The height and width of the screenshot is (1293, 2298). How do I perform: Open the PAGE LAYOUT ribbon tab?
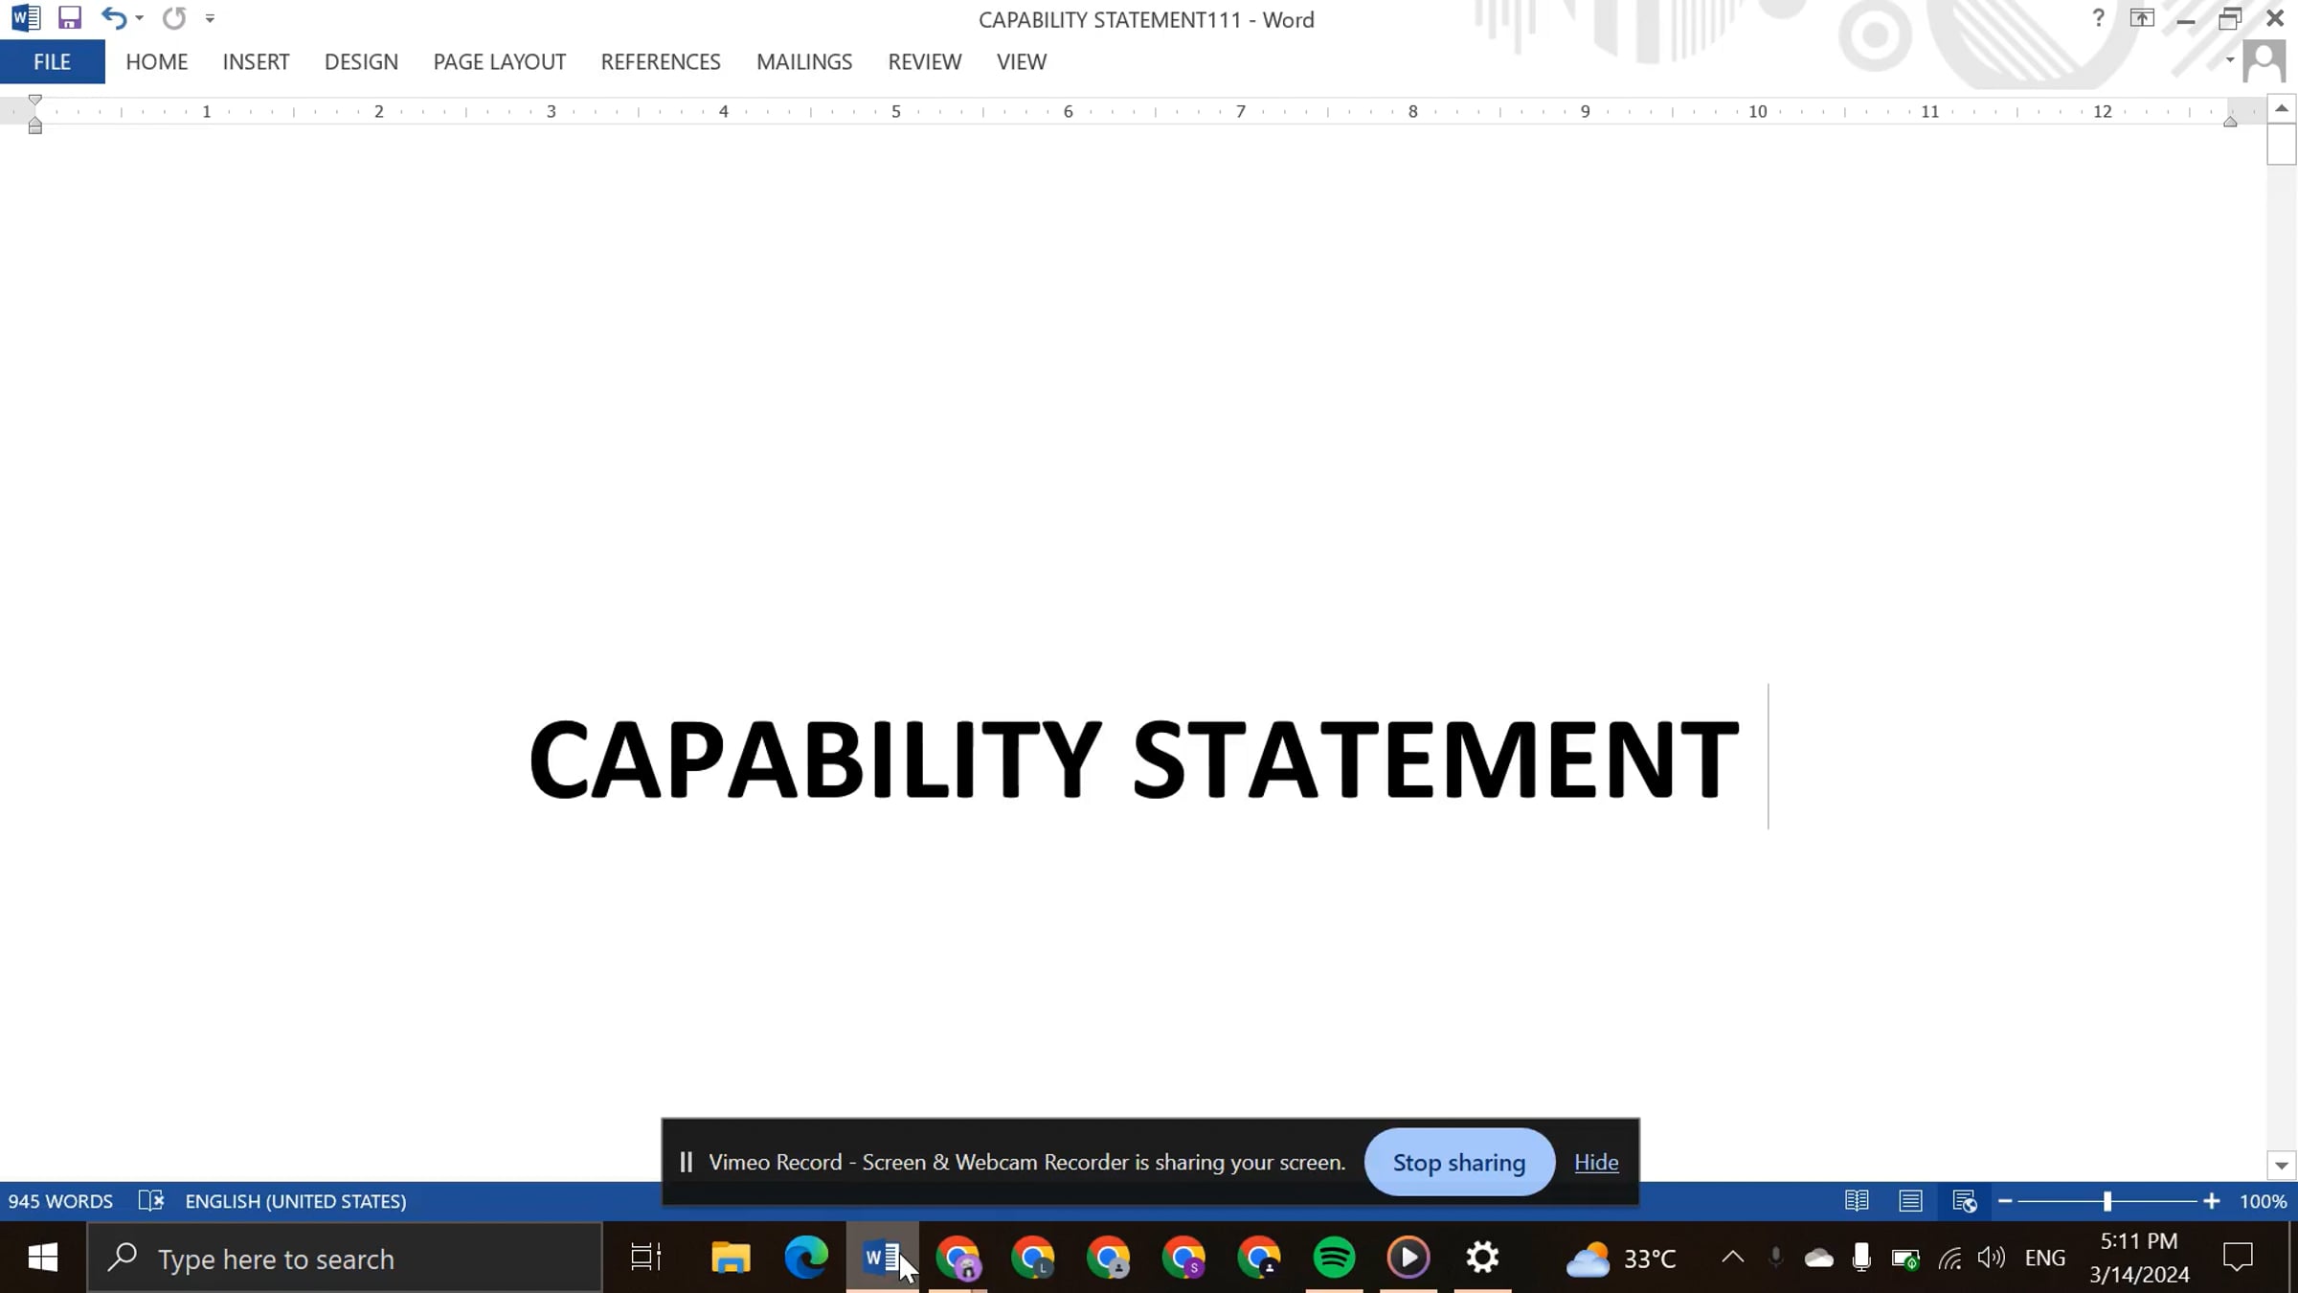pyautogui.click(x=499, y=62)
